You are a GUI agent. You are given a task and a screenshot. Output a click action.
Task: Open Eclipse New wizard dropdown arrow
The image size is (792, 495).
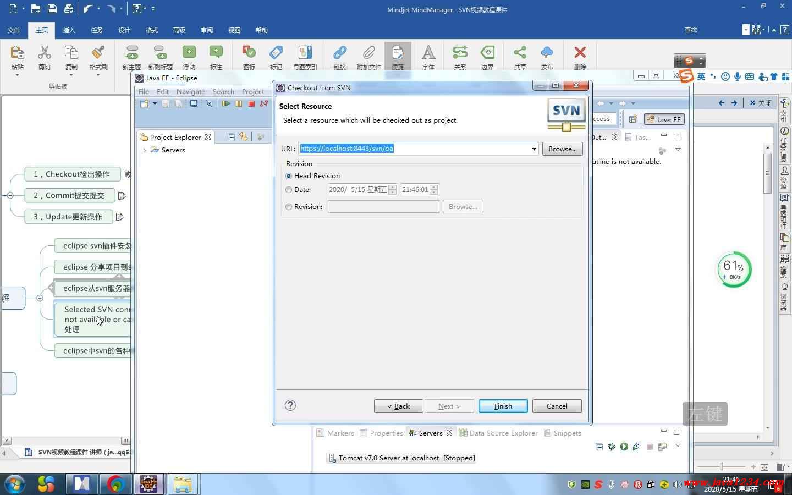[155, 103]
